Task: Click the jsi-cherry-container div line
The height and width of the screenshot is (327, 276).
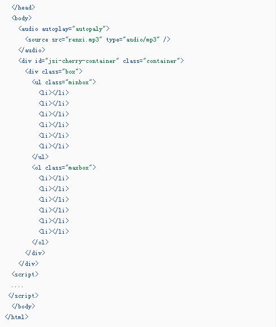Action: tap(101, 61)
